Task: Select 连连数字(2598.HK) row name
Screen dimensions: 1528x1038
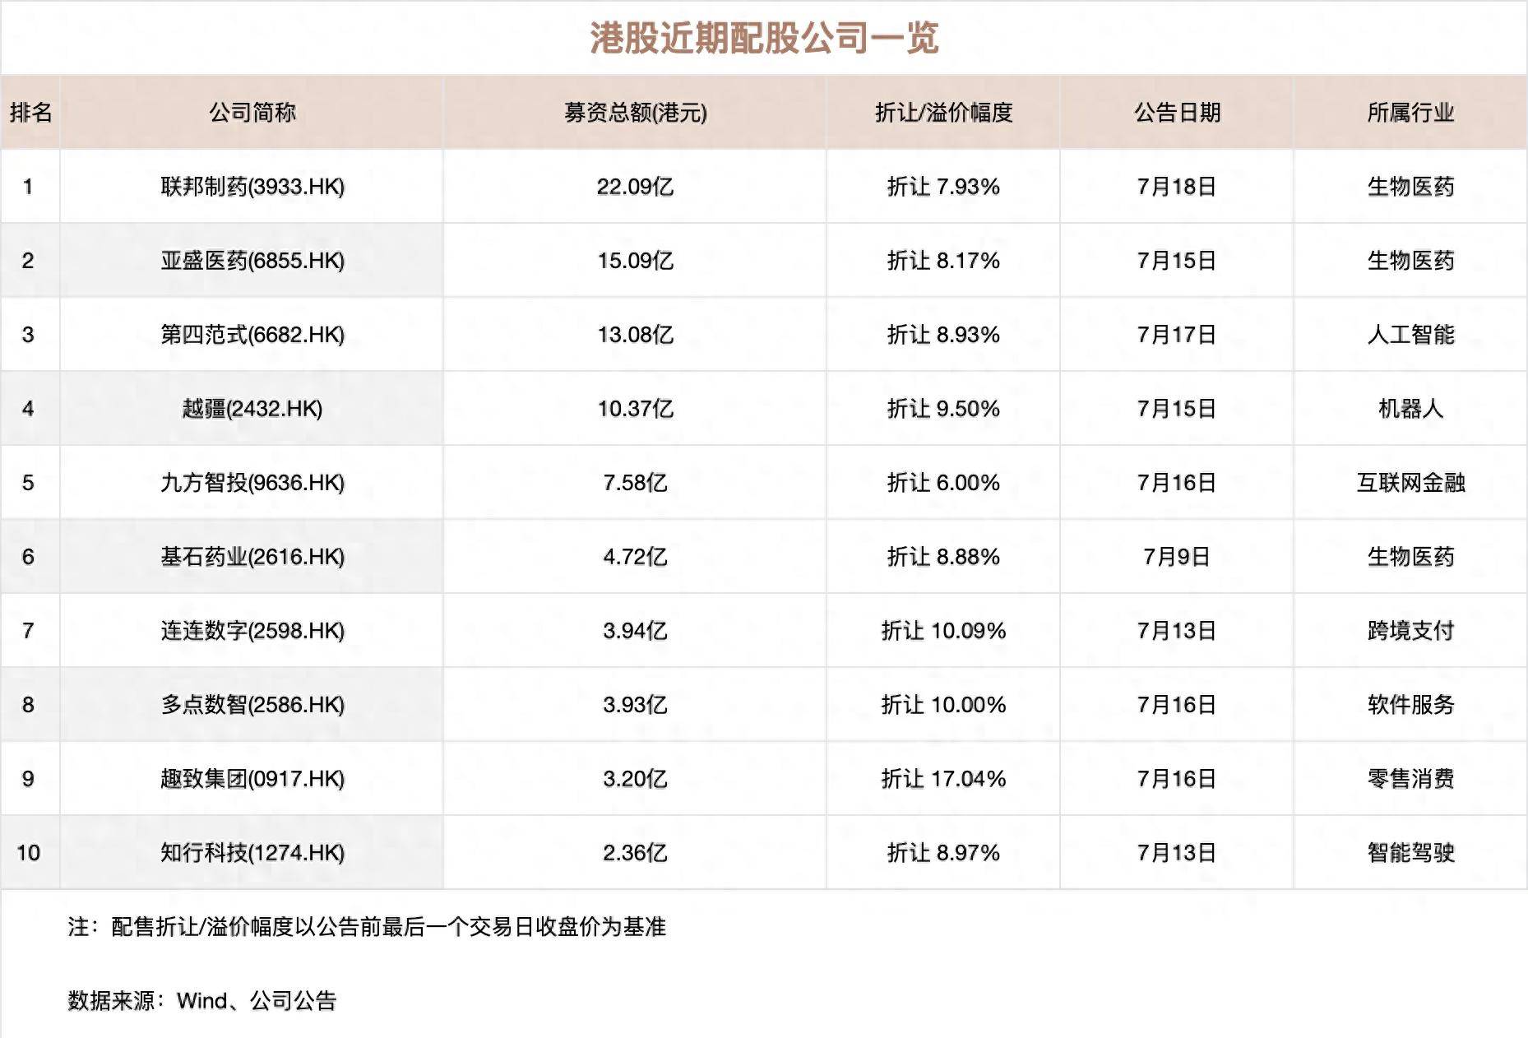Action: pos(252,631)
